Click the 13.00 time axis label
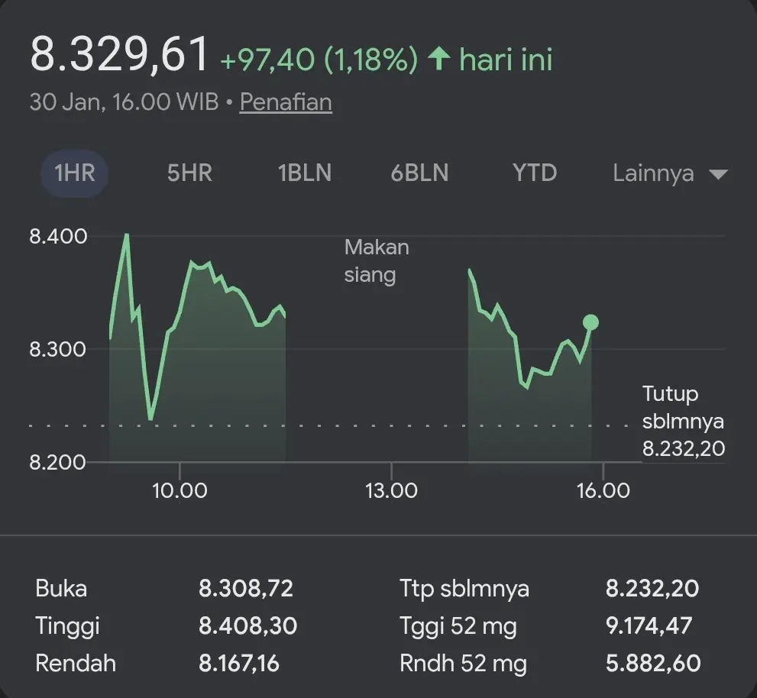757x698 pixels. pos(393,490)
